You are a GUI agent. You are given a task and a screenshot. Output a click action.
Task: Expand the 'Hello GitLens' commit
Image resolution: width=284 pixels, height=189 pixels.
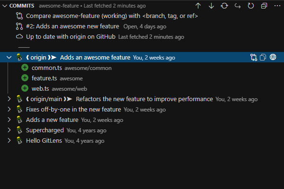[x=9, y=141]
